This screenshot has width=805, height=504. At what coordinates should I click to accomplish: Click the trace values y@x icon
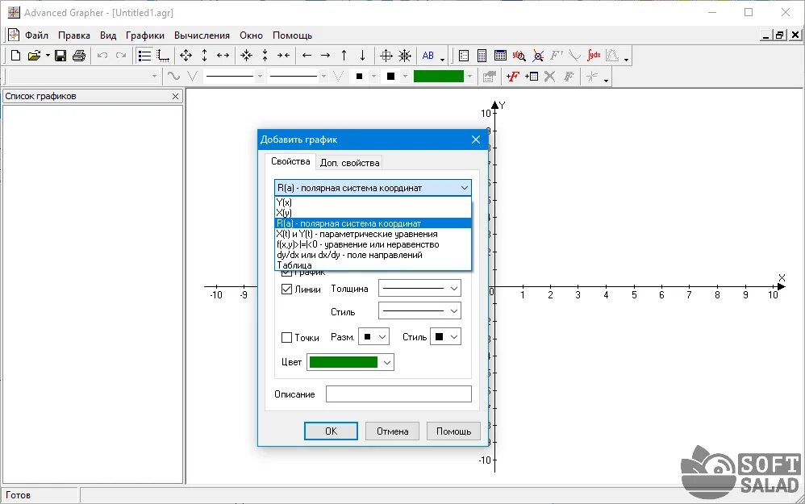click(519, 55)
